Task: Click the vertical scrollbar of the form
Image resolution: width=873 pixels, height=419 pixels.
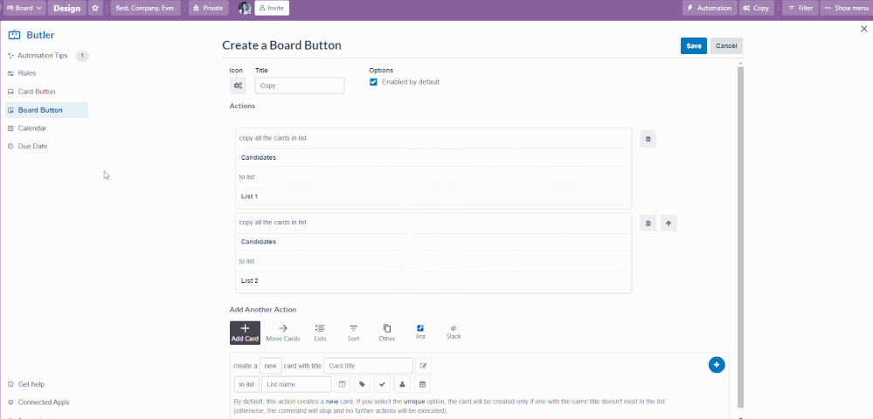Action: 740,237
